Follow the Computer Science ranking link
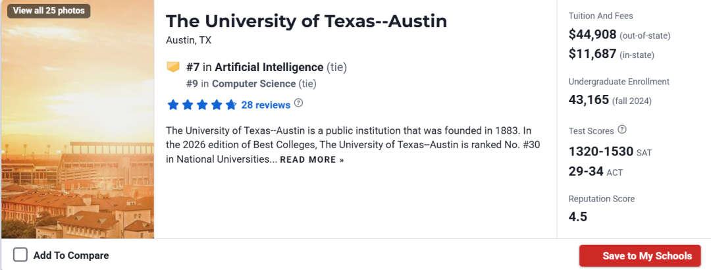The height and width of the screenshot is (270, 711). [x=253, y=84]
